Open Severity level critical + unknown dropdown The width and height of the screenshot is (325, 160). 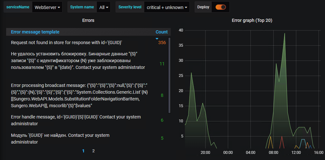click(167, 7)
